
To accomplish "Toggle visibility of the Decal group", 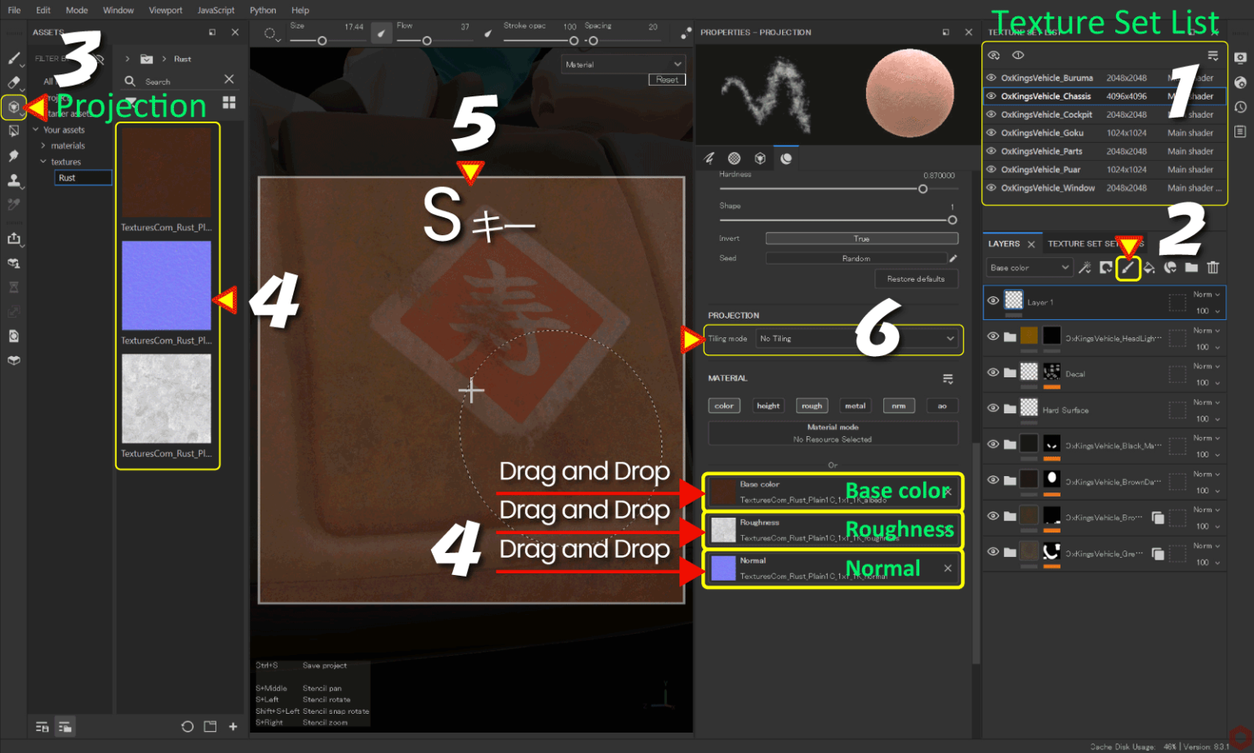I will 992,373.
